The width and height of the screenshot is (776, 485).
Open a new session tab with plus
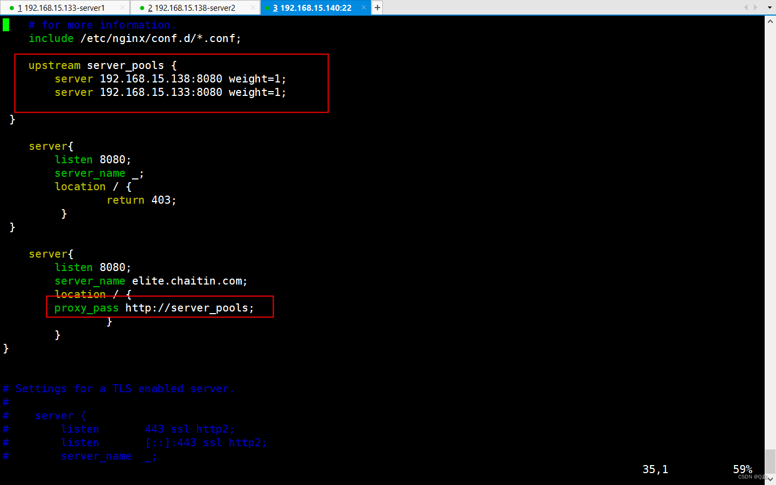377,8
